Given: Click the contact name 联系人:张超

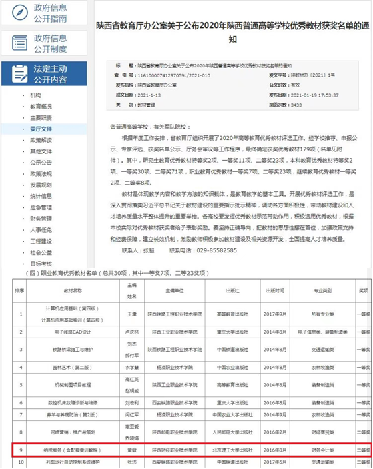Looking at the screenshot, I should tap(138, 250).
